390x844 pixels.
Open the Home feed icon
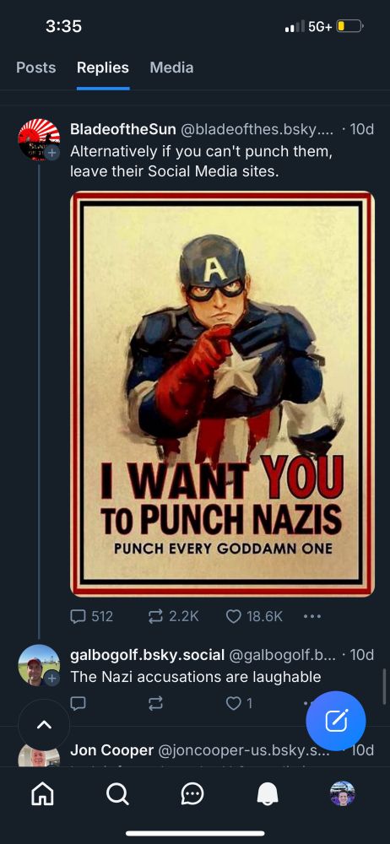[43, 793]
